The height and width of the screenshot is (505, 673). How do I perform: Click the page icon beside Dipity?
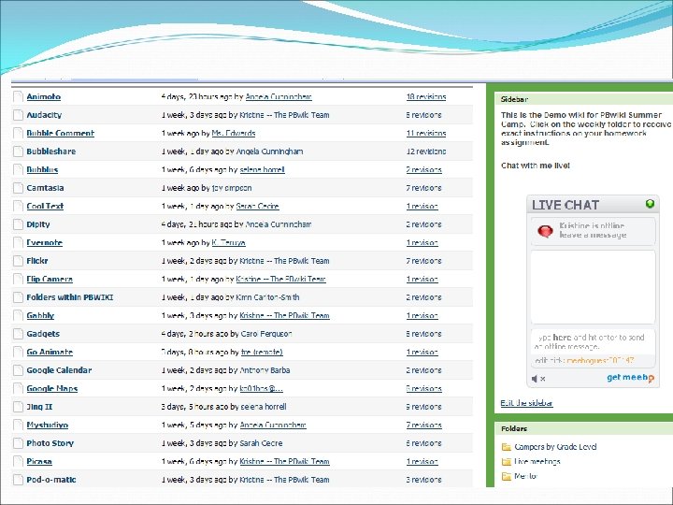pos(18,224)
